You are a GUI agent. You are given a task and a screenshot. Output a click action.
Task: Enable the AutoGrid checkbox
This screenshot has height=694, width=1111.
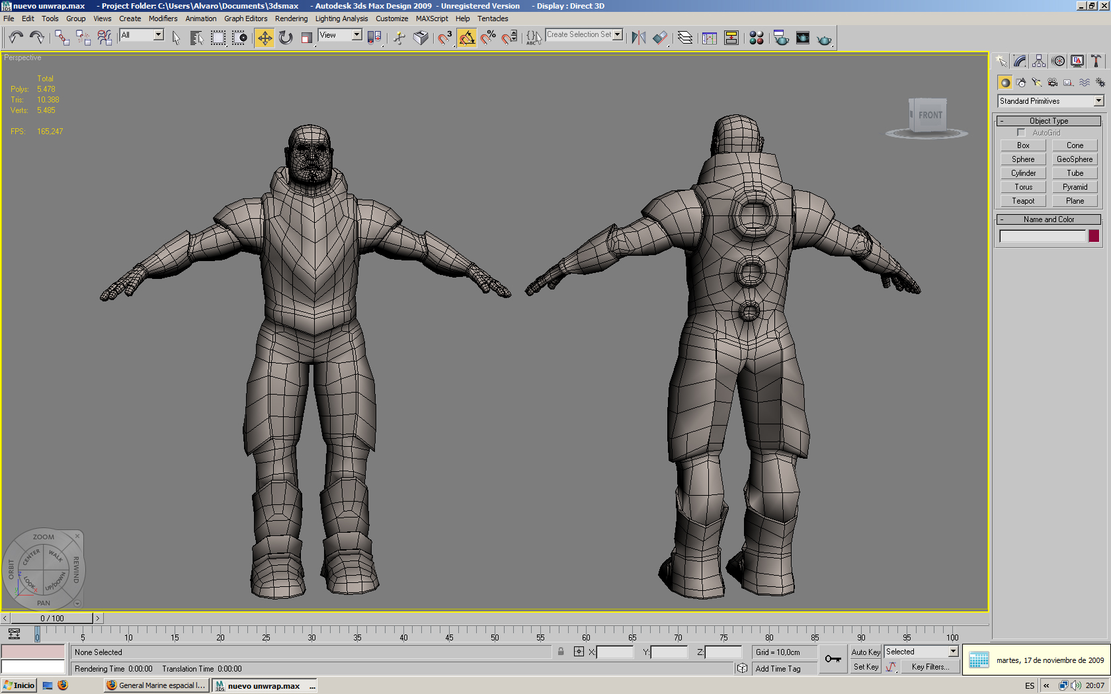[x=1021, y=133]
